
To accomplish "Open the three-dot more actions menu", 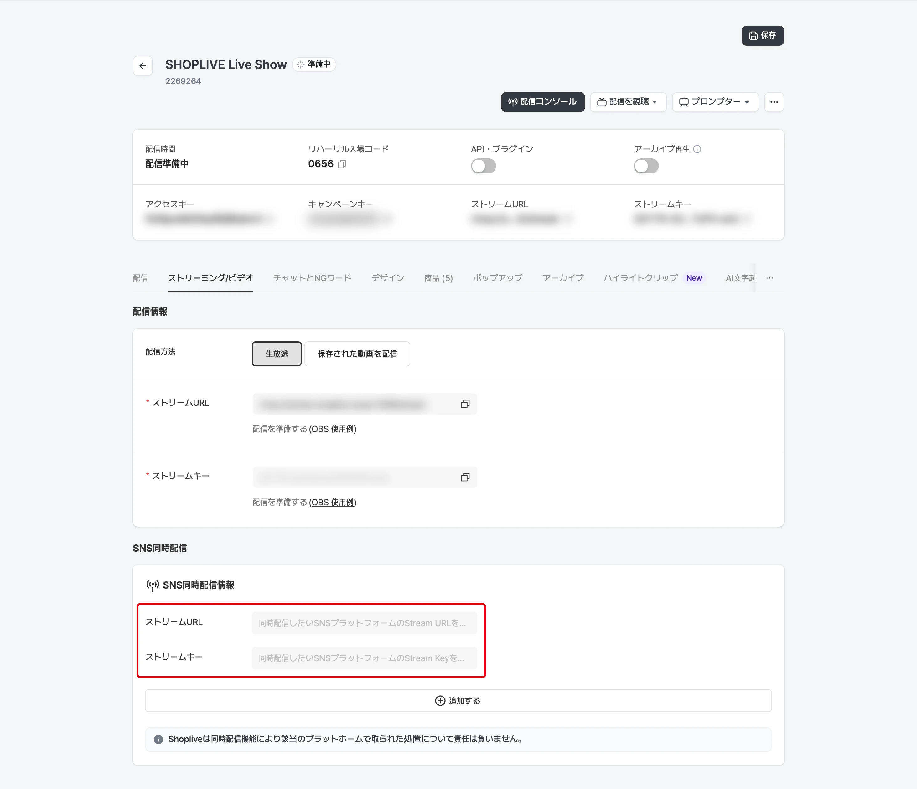I will point(774,102).
